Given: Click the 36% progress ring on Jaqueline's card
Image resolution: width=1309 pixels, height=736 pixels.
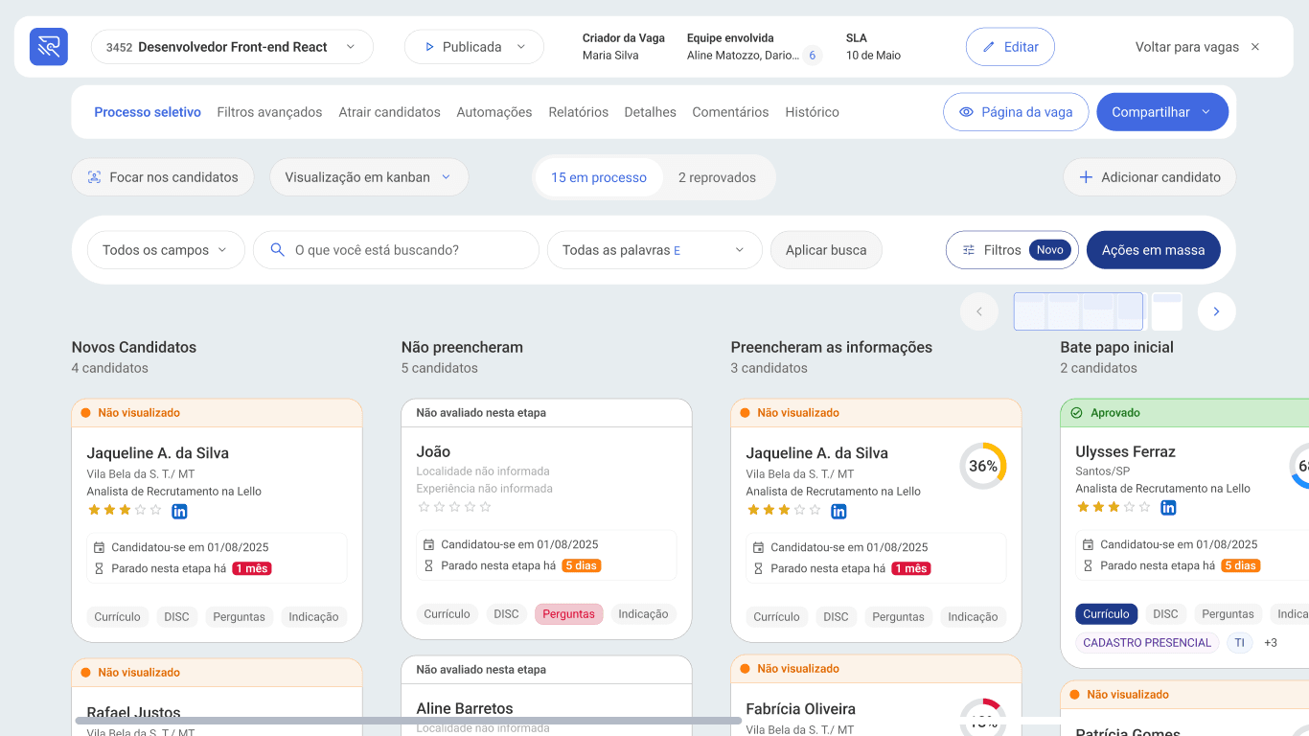Looking at the screenshot, I should tap(983, 467).
